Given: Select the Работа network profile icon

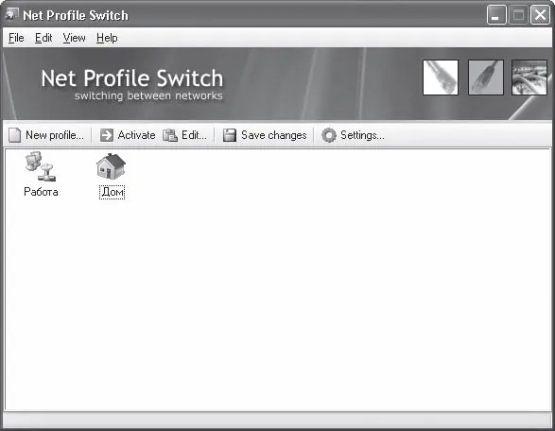Looking at the screenshot, I should pos(41,166).
